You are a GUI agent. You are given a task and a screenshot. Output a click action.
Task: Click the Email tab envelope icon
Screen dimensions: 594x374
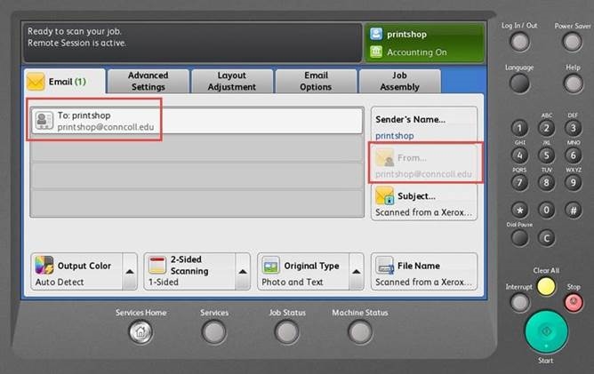point(36,82)
